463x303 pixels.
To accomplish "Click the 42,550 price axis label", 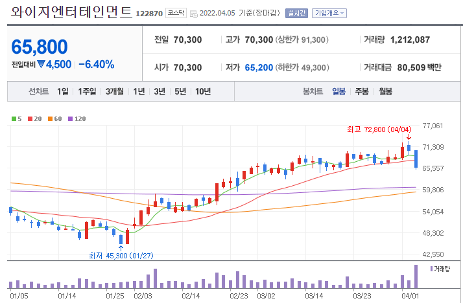I will (433, 254).
